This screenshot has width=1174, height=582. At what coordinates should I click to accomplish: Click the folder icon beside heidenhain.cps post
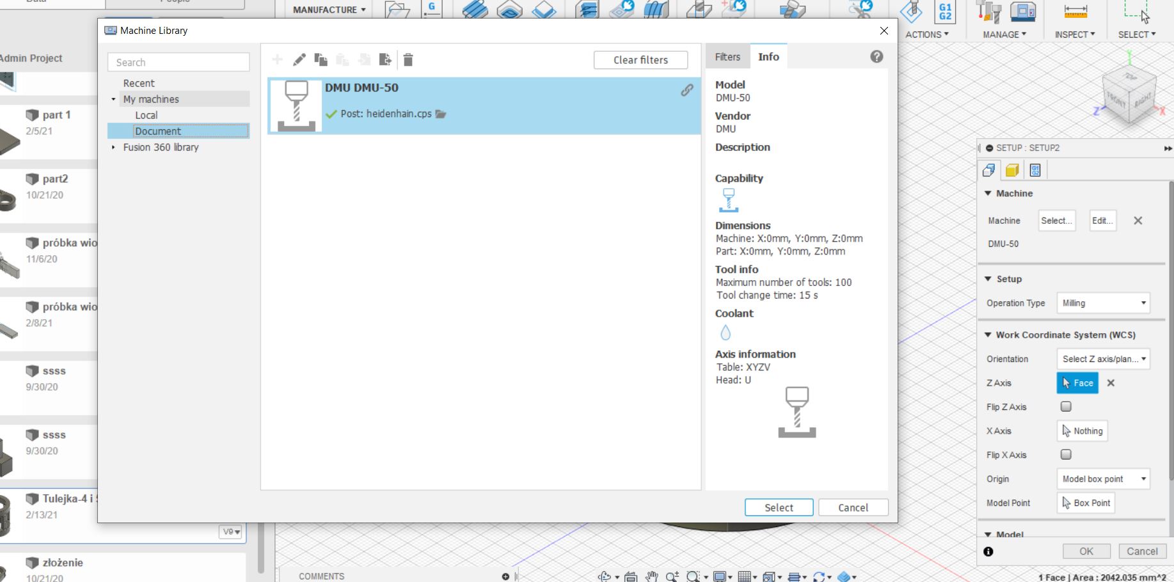tap(441, 114)
